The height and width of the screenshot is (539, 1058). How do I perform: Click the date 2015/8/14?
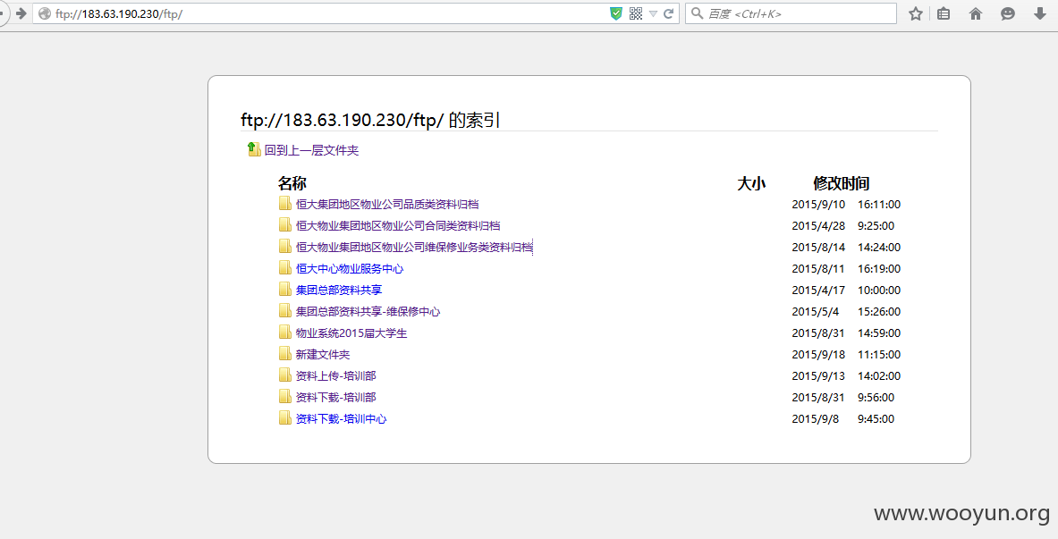click(818, 248)
